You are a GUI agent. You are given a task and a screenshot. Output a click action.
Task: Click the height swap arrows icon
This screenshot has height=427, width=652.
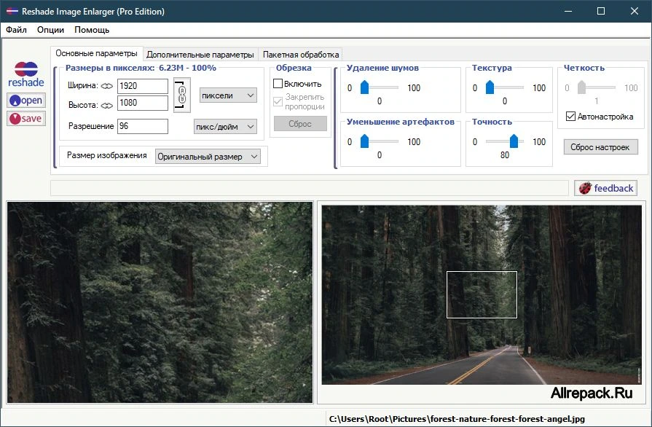tap(107, 106)
